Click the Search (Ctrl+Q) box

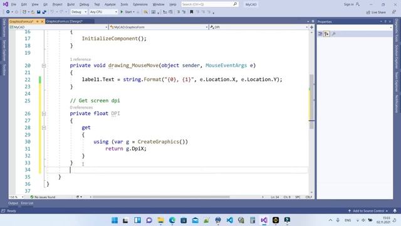210,4
